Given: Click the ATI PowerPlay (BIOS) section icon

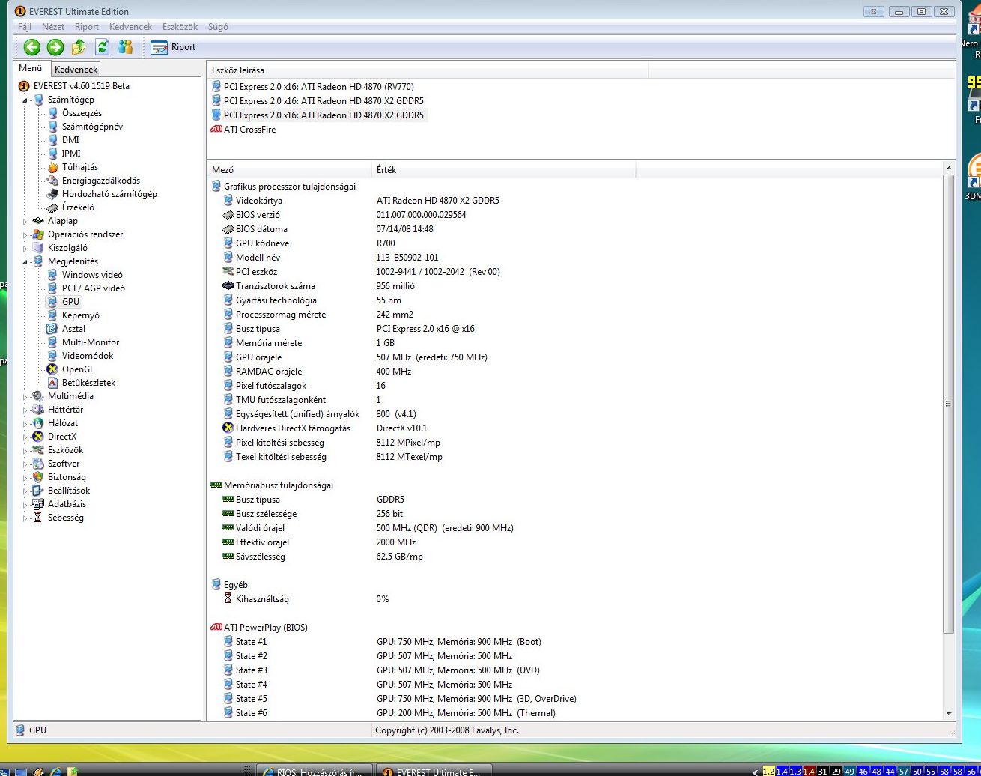Looking at the screenshot, I should (x=216, y=628).
